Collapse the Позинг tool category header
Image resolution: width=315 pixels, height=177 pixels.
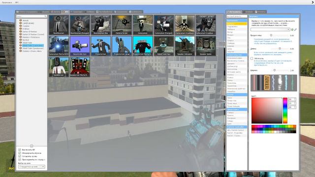[x=237, y=95]
